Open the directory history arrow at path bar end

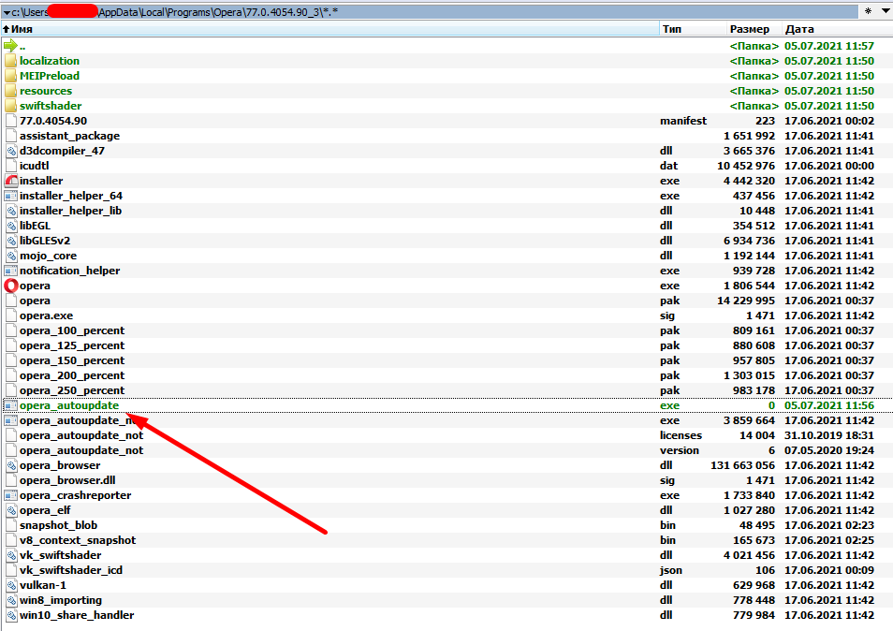[886, 11]
